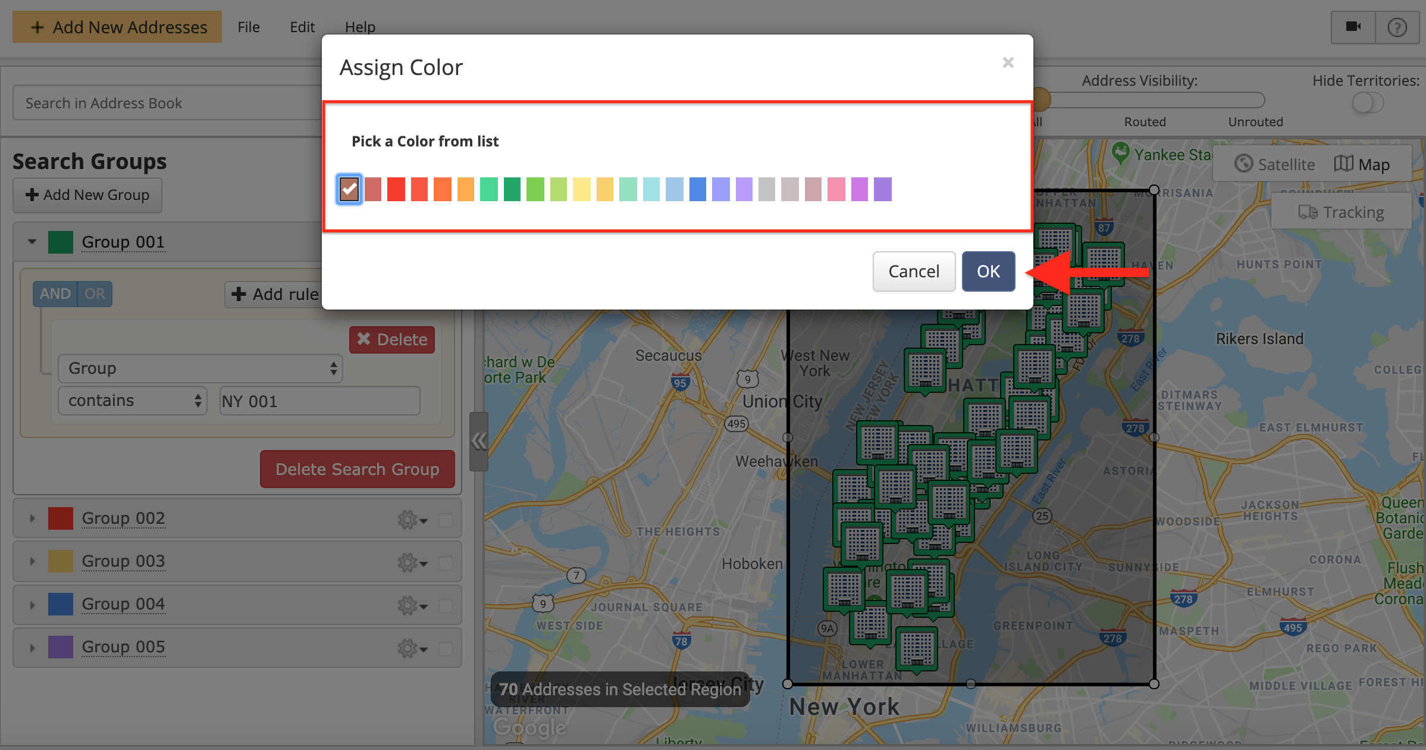Click the Cancel button

pyautogui.click(x=914, y=271)
